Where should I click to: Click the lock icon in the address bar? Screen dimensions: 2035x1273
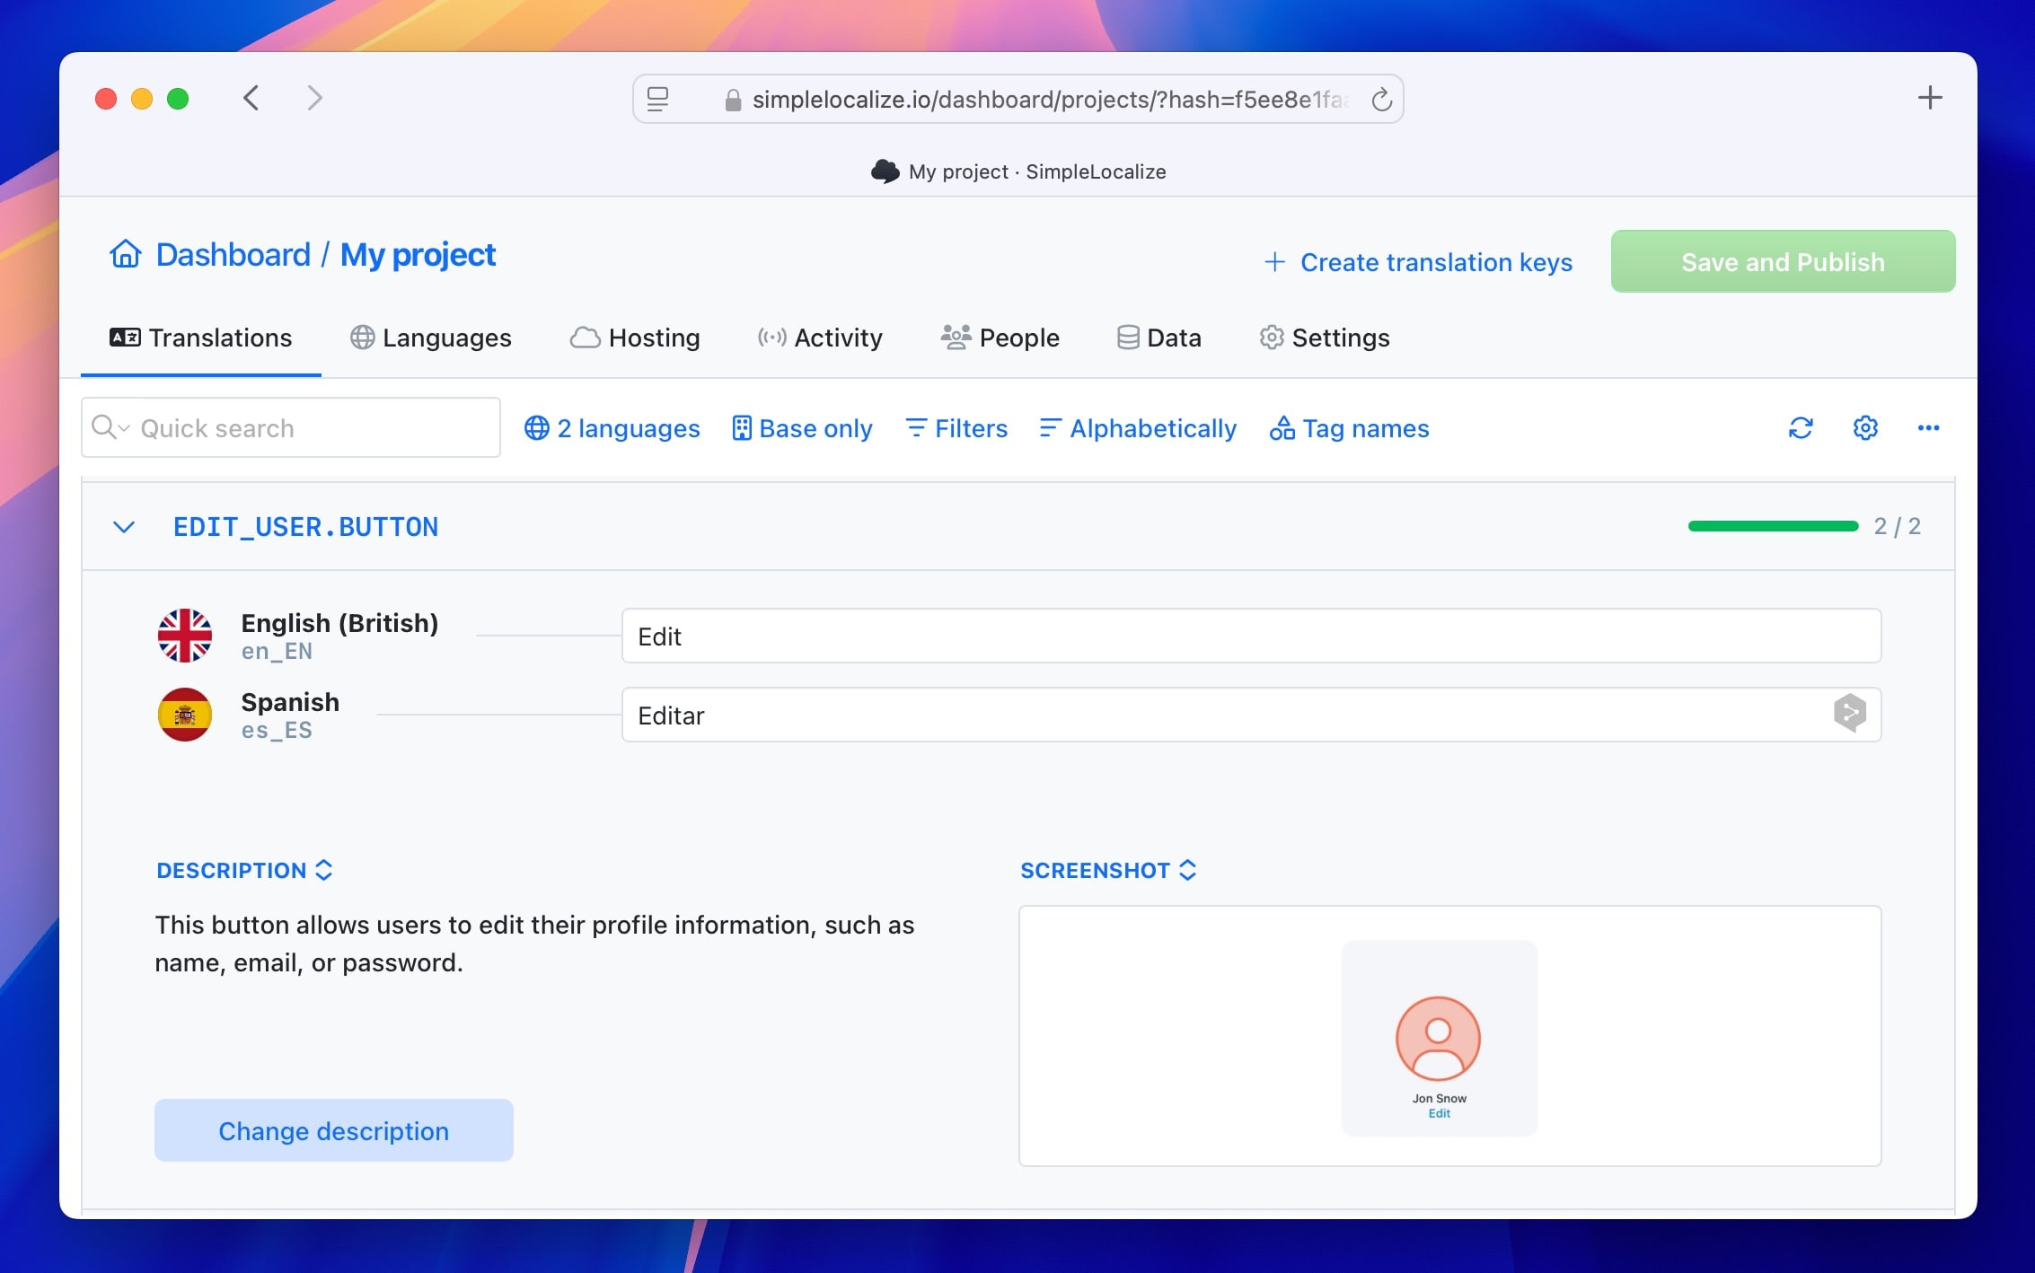click(x=733, y=100)
